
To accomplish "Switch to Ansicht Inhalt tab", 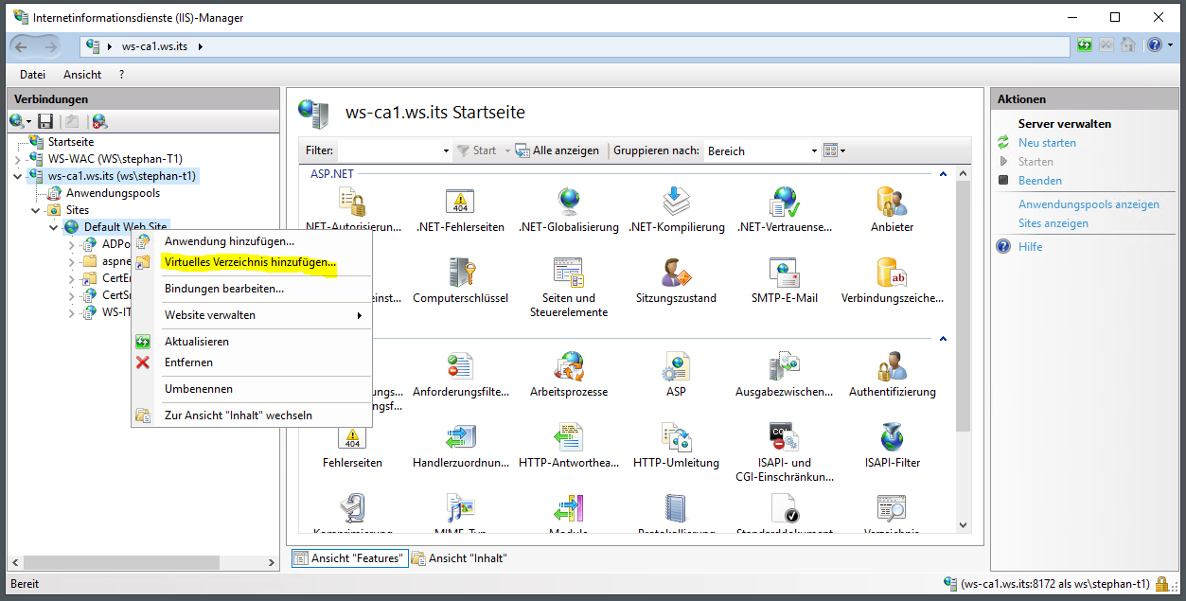I will point(460,558).
